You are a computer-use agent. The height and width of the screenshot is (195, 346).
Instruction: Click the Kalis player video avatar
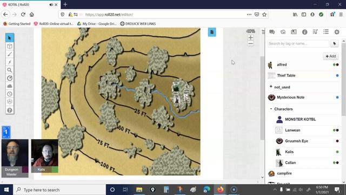pyautogui.click(x=44, y=153)
